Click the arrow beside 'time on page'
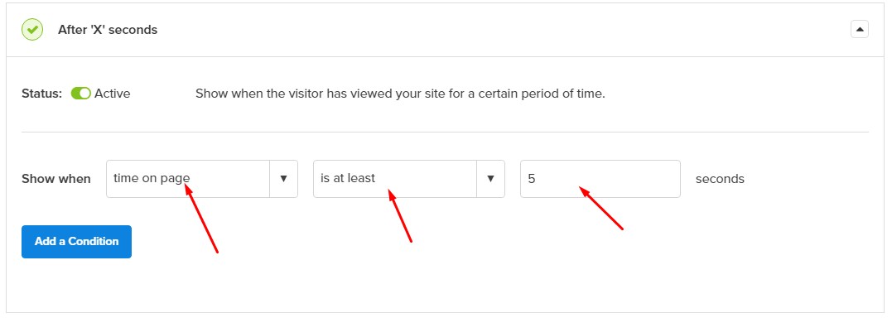Image resolution: width=892 pixels, height=318 pixels. click(x=283, y=179)
